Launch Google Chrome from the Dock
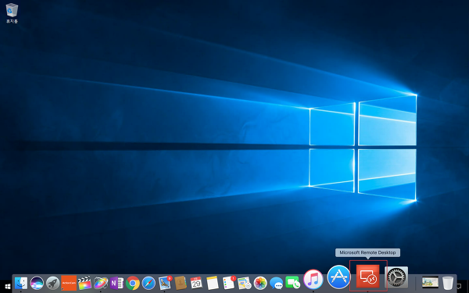Image resolution: width=469 pixels, height=293 pixels. coord(133,283)
